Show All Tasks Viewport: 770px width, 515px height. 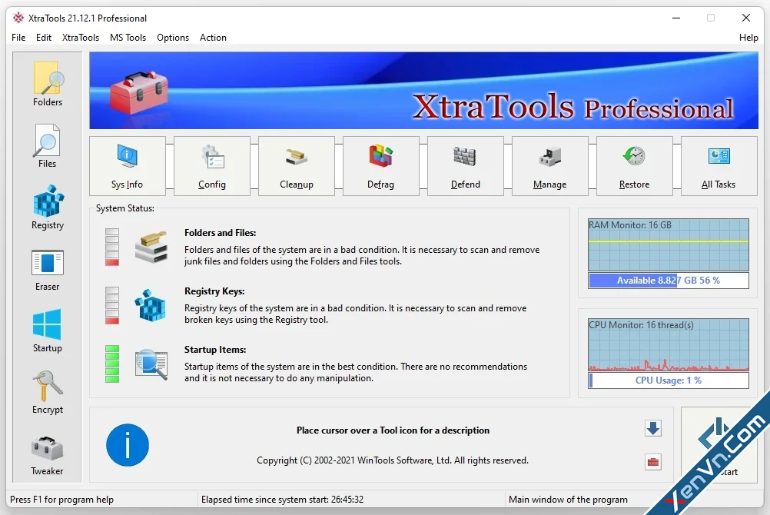(719, 166)
